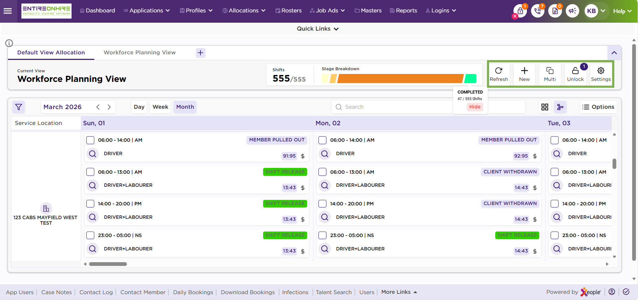The image size is (638, 300).
Task: Click the megaphone announcements icon
Action: [x=572, y=11]
